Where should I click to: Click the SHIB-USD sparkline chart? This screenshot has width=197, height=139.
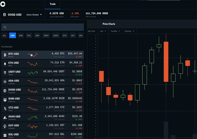pyautogui.click(x=33, y=99)
